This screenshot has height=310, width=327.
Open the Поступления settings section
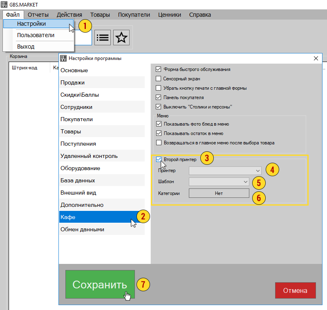coord(102,144)
